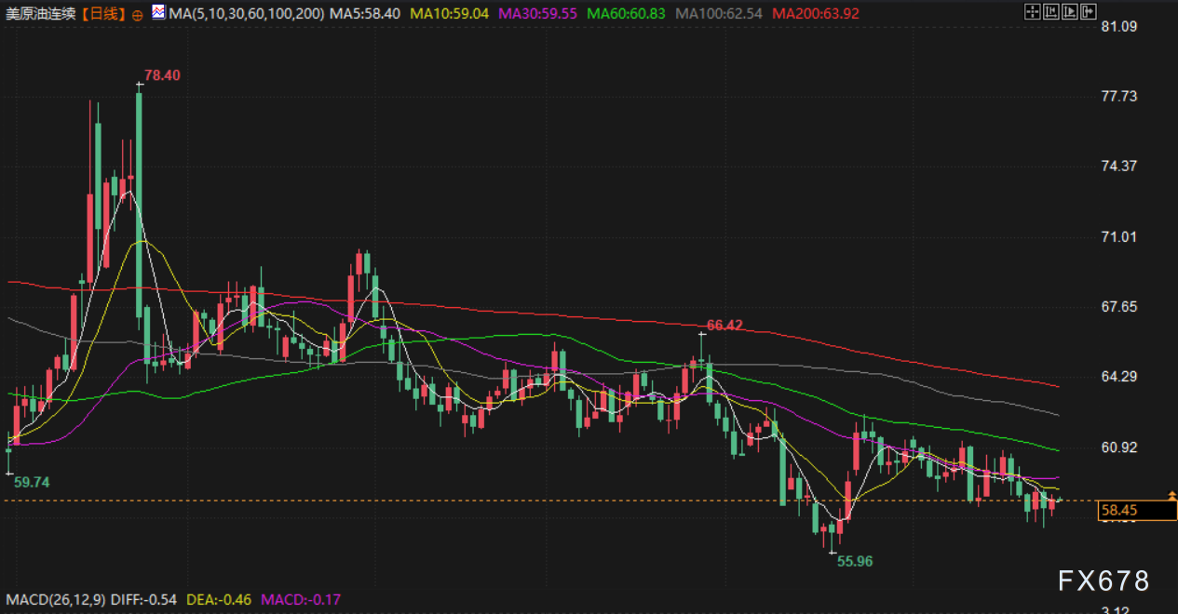Click the green MA60:60.83 label
The image size is (1178, 614).
626,14
